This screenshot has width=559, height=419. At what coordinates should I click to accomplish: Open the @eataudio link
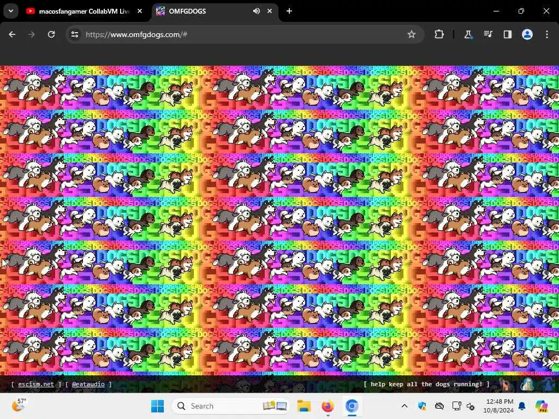click(x=88, y=384)
